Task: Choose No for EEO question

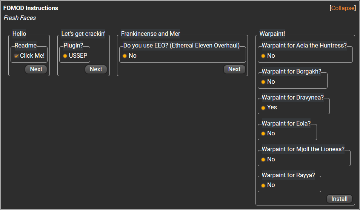Action: pyautogui.click(x=125, y=56)
